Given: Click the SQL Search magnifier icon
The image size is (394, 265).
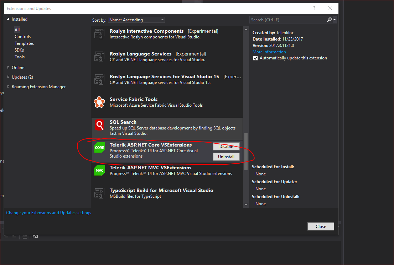Looking at the screenshot, I should (99, 125).
